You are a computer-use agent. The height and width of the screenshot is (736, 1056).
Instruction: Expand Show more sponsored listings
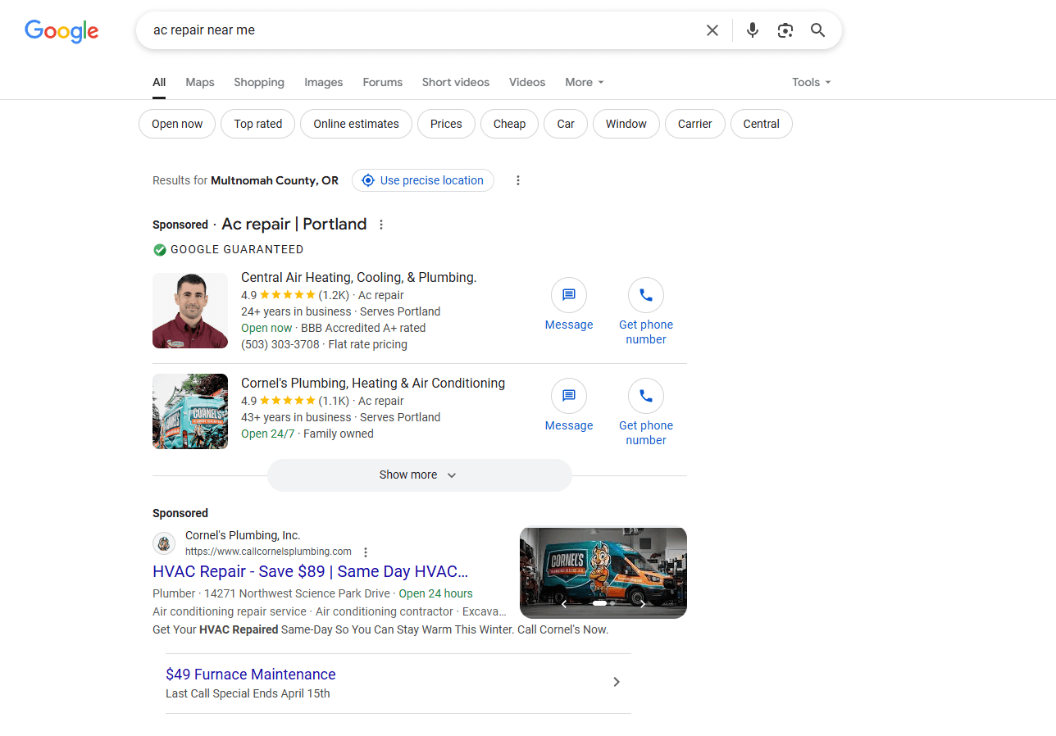click(419, 475)
